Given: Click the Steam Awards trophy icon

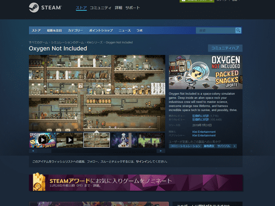Looking at the screenshot, I should click(39, 182).
